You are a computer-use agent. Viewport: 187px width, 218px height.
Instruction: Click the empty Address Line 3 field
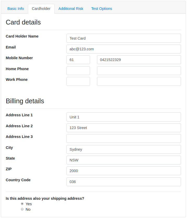pos(124,138)
